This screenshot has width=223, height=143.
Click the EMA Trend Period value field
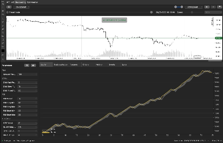click(x=27, y=91)
